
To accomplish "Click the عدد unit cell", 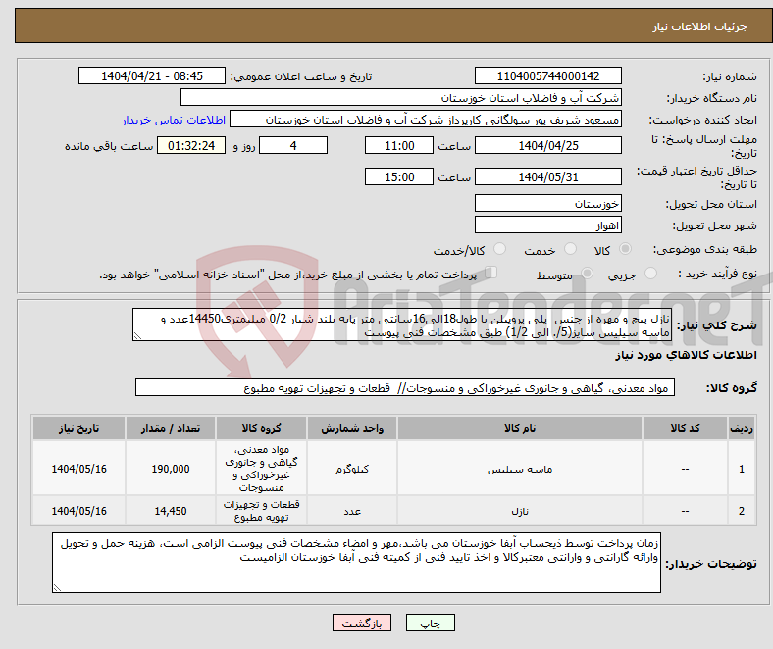I will click(352, 511).
